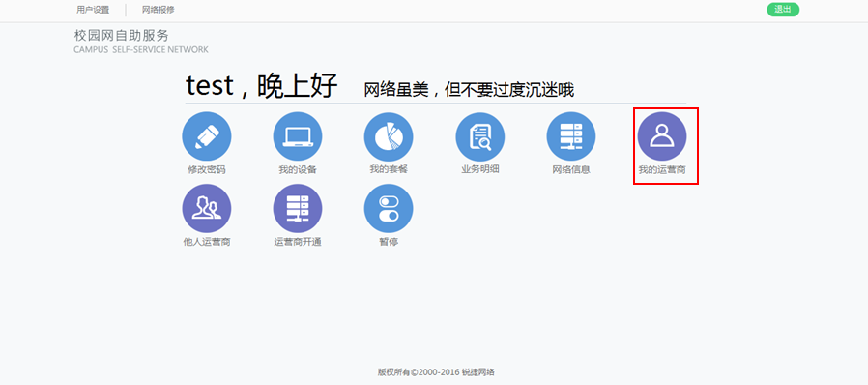Open the 用户设置 menu item
This screenshot has height=385, width=868.
coord(93,10)
